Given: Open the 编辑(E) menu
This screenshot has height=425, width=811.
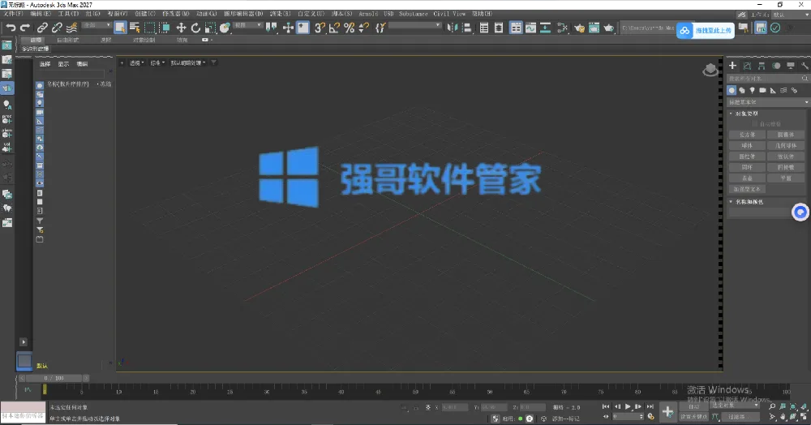Looking at the screenshot, I should click(41, 14).
